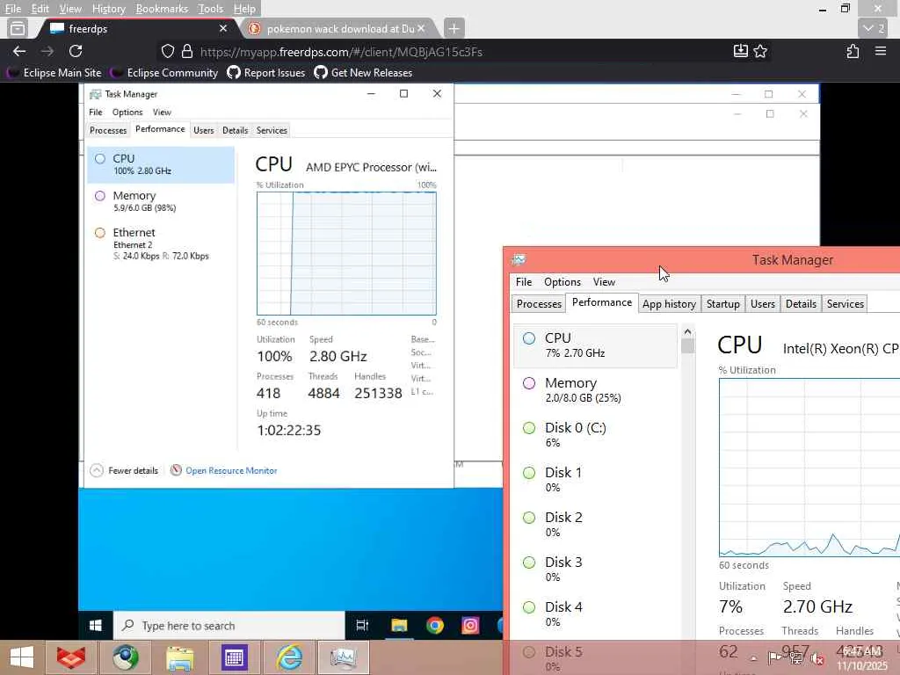
Task: Open remote File Explorer taskbar icon
Action: click(x=400, y=625)
